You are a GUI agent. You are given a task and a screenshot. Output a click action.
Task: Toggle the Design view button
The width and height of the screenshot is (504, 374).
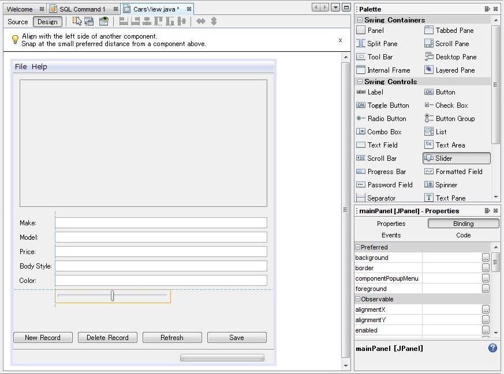pos(47,22)
